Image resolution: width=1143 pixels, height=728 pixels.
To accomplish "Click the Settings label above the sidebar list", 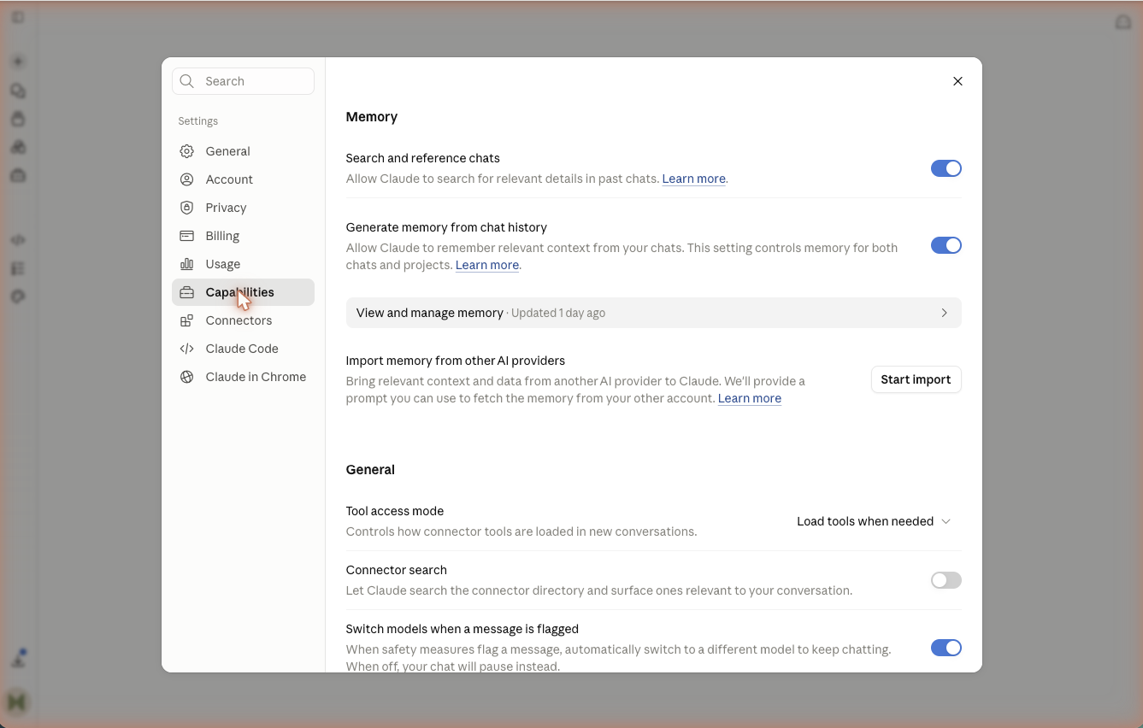I will click(198, 121).
